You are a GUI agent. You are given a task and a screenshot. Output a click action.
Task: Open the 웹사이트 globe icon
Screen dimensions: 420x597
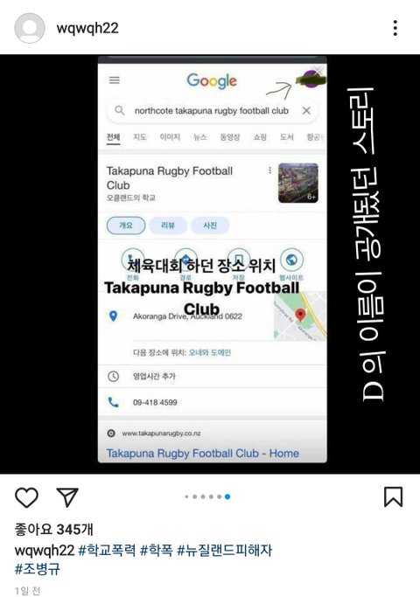pos(291,260)
